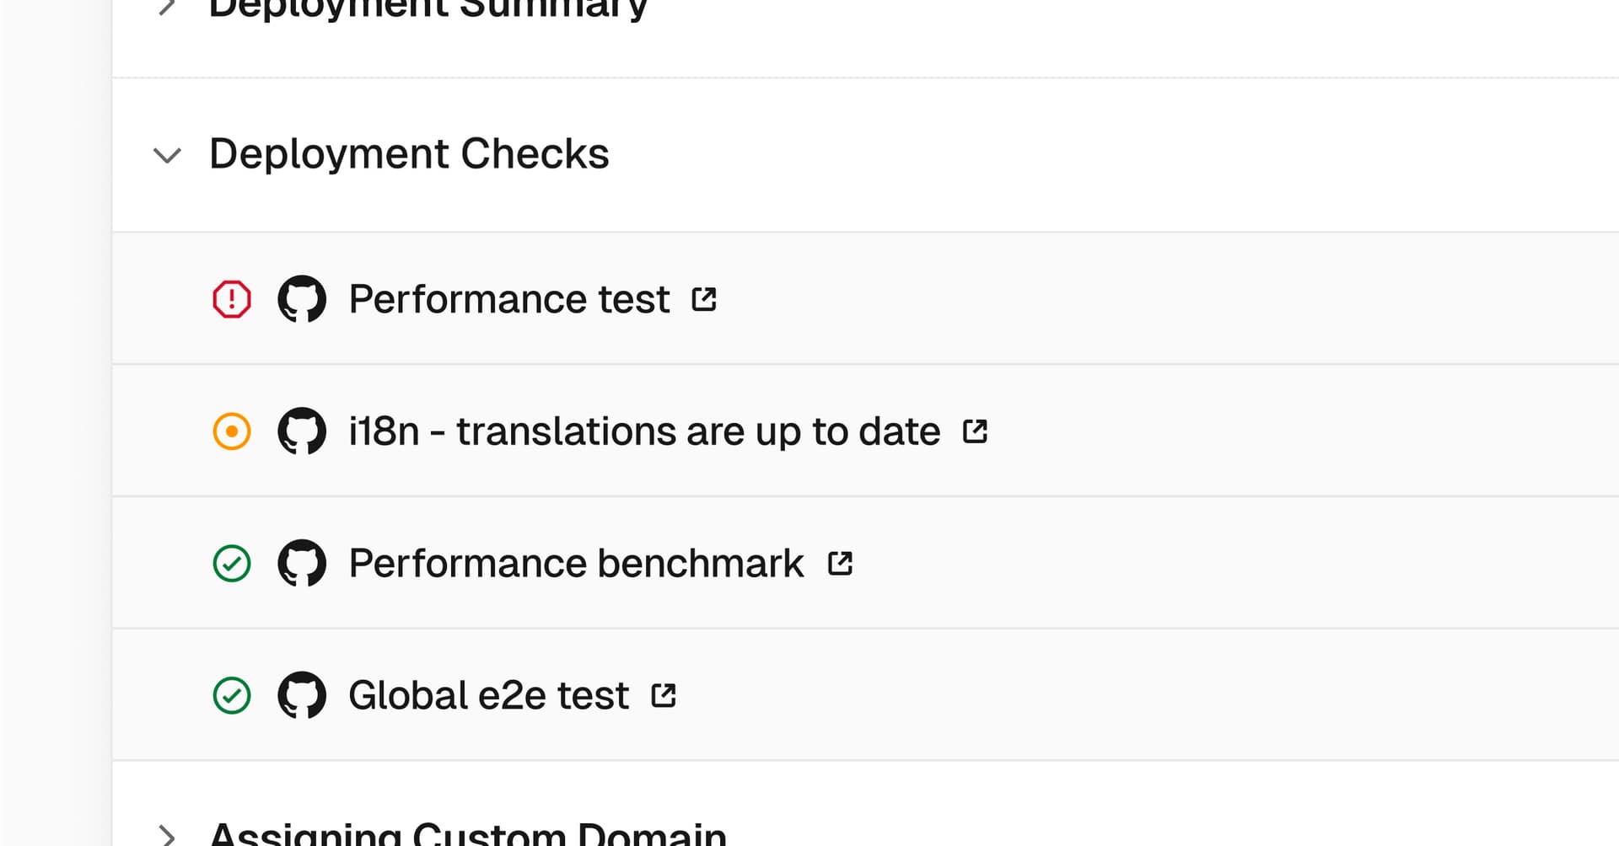
Task: Expand the Assigning Custom Domain chevron
Action: (x=167, y=835)
